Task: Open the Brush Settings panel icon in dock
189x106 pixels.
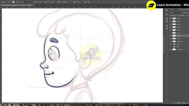Action: pyautogui.click(x=167, y=19)
